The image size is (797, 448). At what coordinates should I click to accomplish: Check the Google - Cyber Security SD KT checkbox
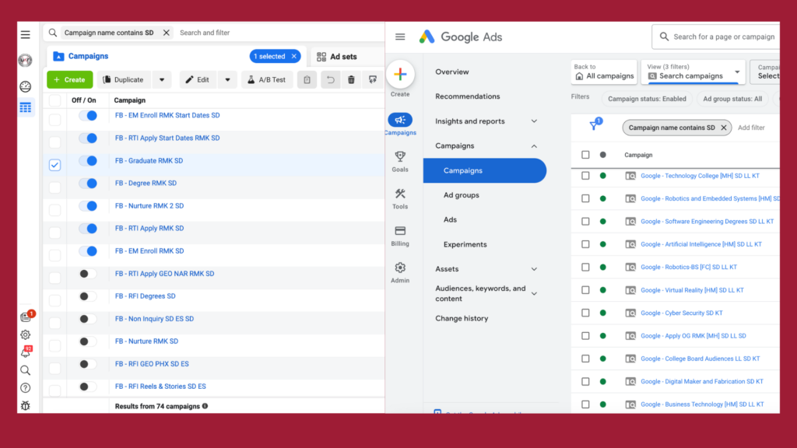(x=585, y=313)
